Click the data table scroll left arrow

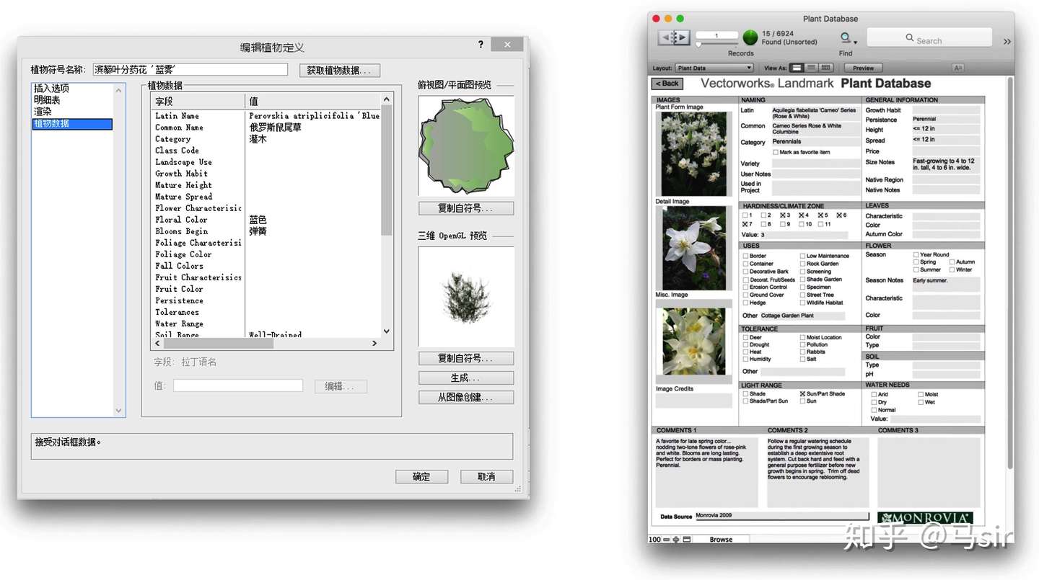pos(158,344)
